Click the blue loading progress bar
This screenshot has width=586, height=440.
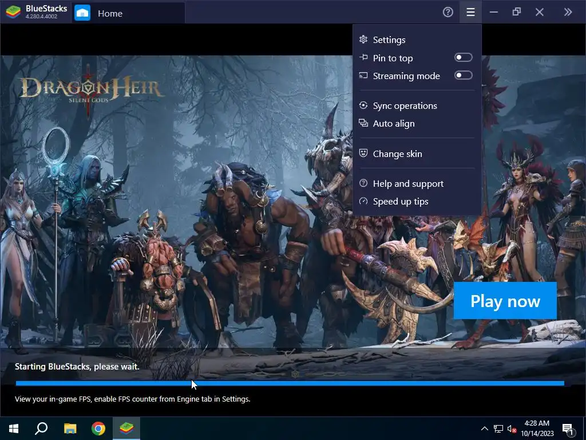[x=290, y=383]
